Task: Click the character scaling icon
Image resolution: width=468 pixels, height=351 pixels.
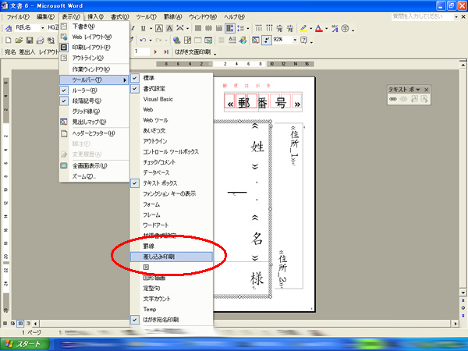Action: (180, 28)
